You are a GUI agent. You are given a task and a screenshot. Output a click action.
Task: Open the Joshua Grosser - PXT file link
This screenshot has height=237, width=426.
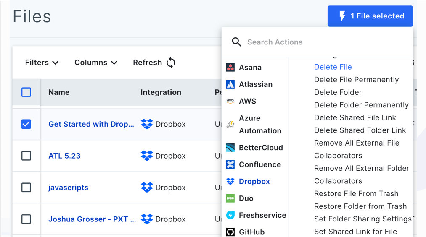(92, 219)
